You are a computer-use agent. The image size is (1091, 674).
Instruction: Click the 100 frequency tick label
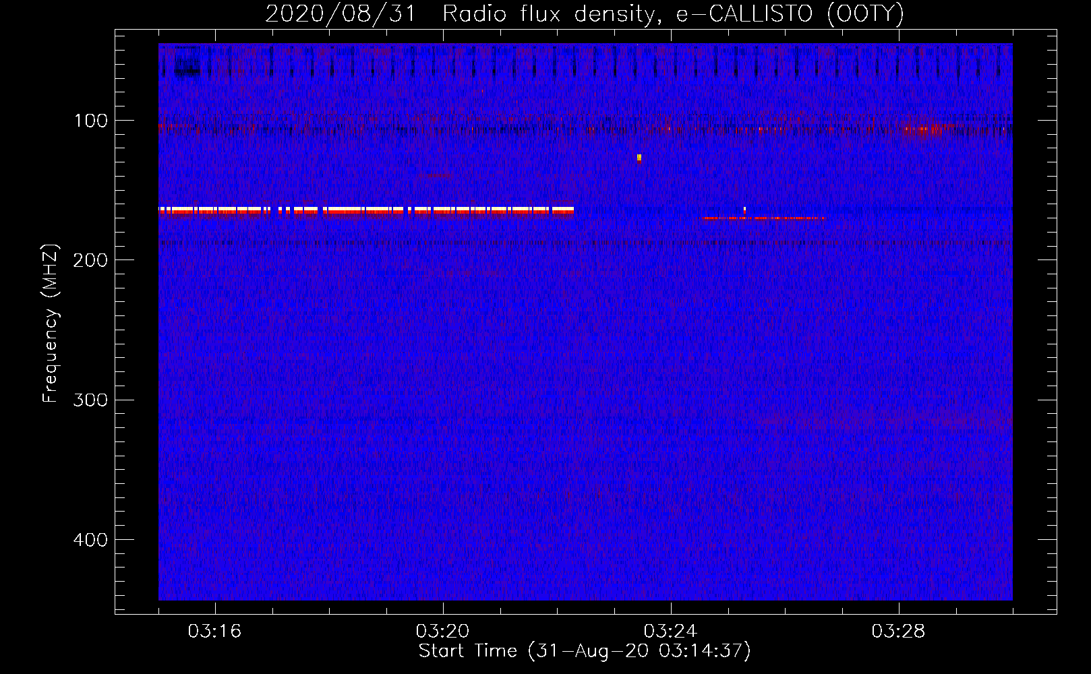tap(91, 121)
